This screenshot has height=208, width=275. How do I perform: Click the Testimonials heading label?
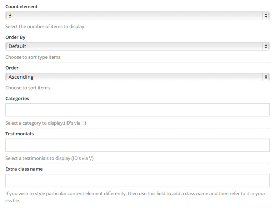(x=20, y=134)
